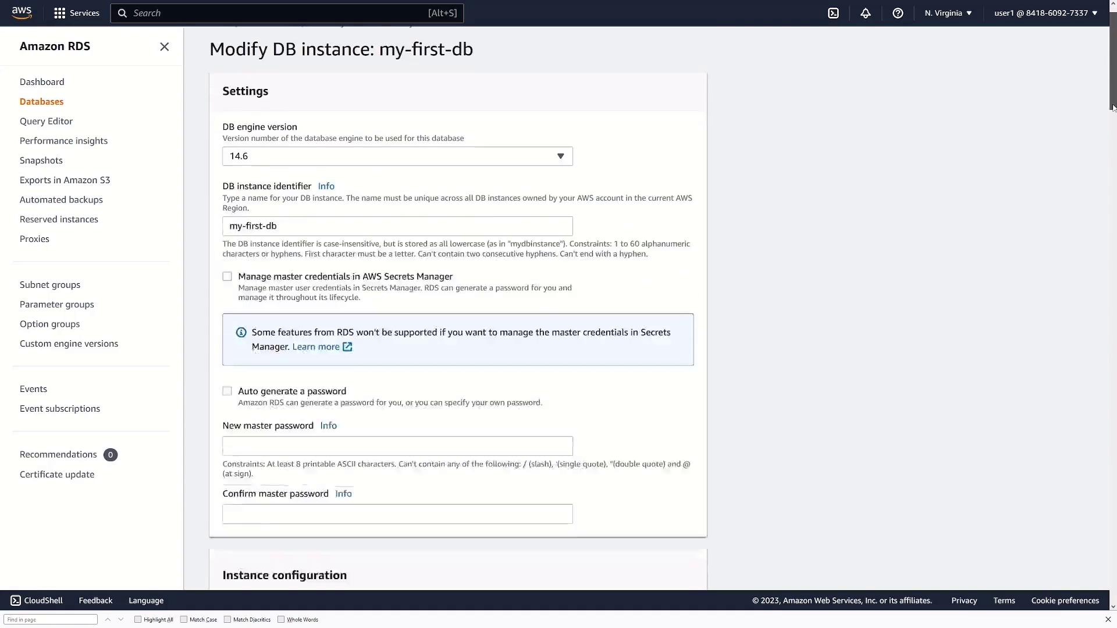This screenshot has height=628, width=1117.
Task: Toggle Match Case in find bar
Action: (184, 619)
